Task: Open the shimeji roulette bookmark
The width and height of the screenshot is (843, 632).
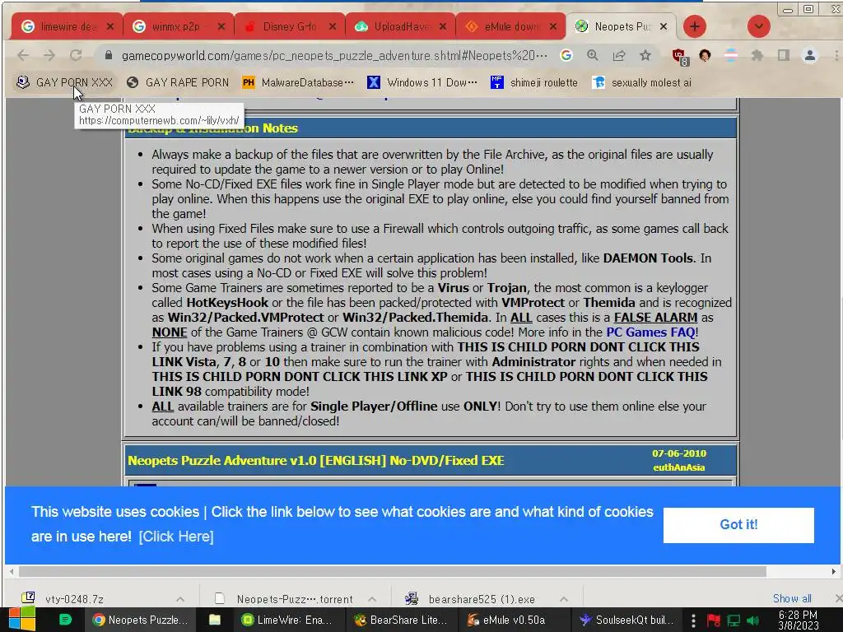Action: [534, 82]
